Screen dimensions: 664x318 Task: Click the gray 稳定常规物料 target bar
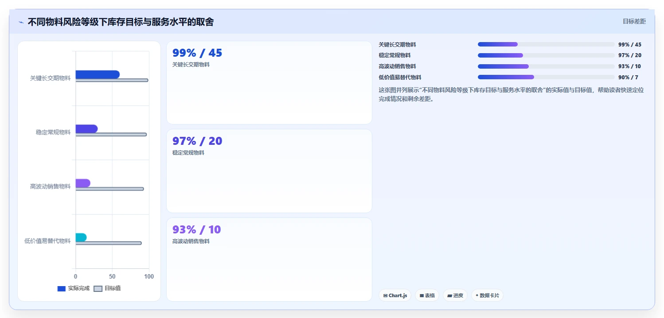[x=111, y=134]
